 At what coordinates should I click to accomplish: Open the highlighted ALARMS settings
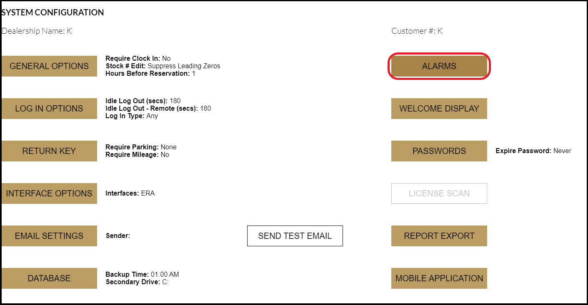click(439, 66)
